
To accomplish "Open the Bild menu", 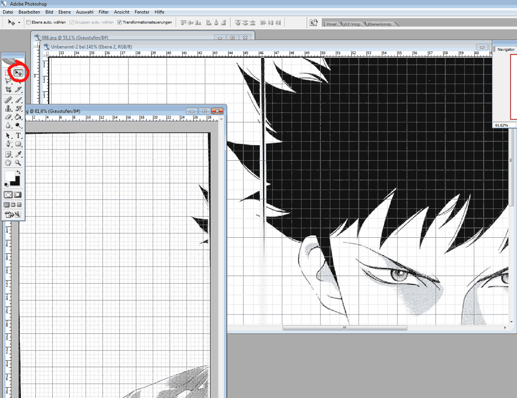I will 49,12.
